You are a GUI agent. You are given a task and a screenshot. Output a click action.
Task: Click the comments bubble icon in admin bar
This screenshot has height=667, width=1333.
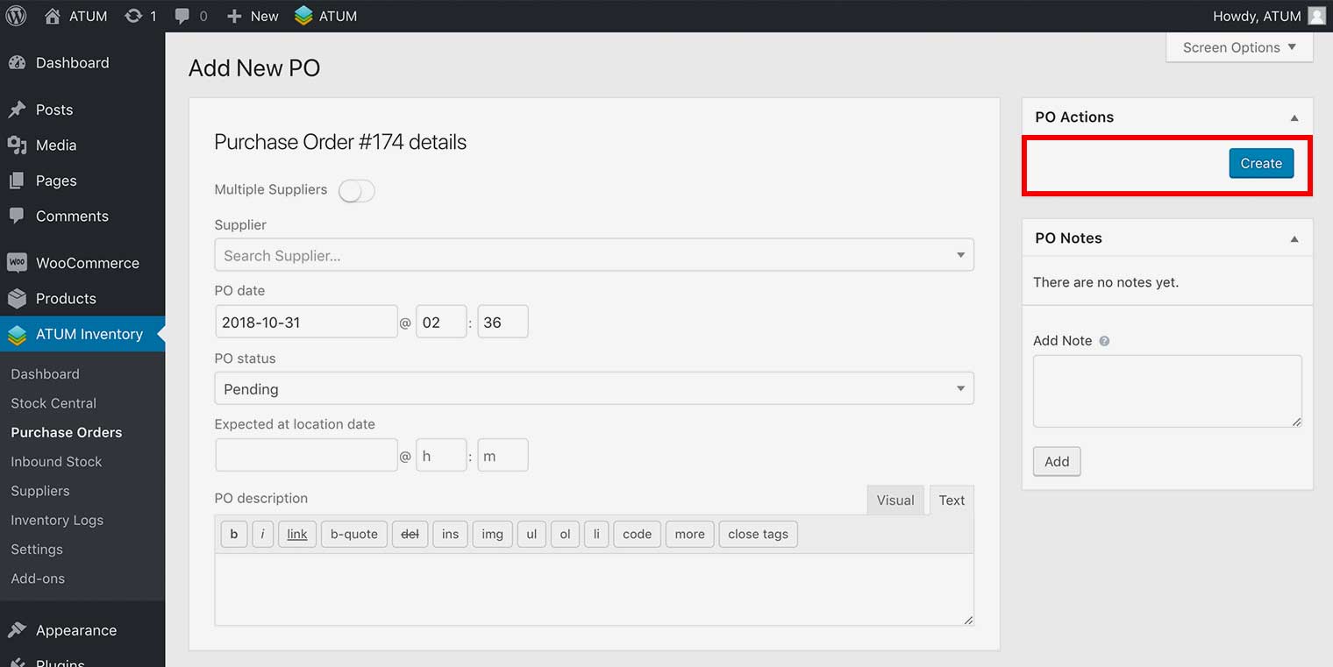[182, 17]
